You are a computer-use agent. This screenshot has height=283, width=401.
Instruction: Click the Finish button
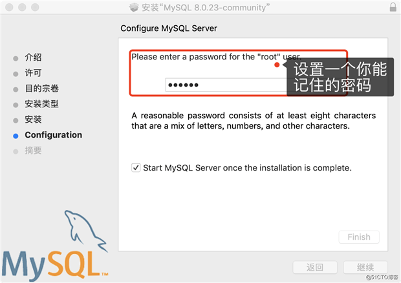359,237
